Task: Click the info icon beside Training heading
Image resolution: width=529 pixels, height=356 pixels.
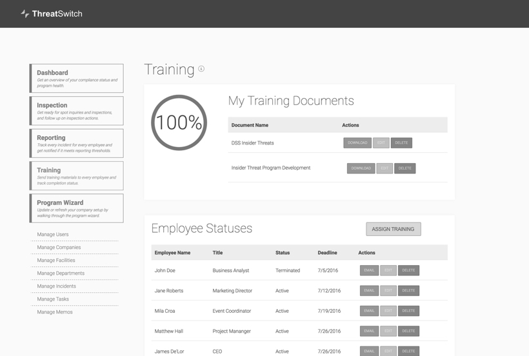Action: (x=201, y=69)
